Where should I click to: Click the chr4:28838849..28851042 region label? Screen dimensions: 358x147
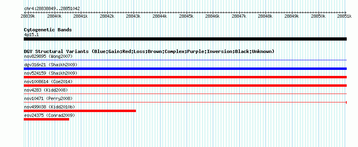point(52,9)
